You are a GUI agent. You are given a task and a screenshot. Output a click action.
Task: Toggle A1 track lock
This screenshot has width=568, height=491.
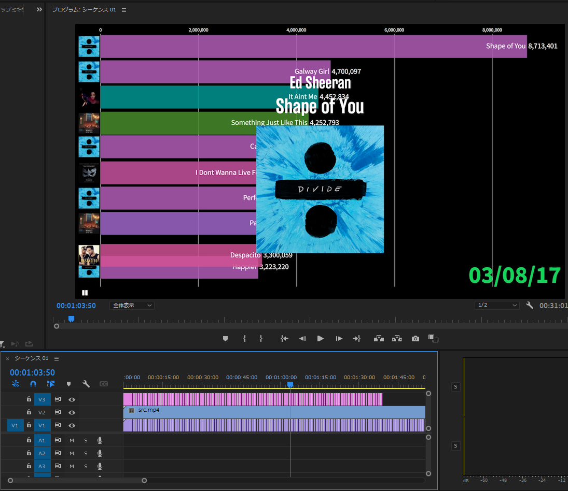click(x=29, y=440)
